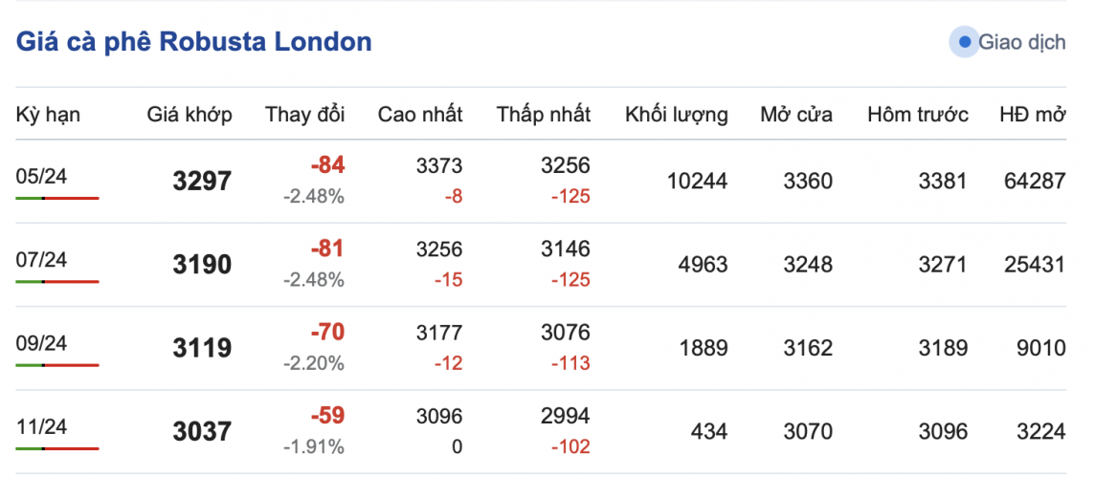
Task: Click the matched price 3297
Action: click(x=202, y=181)
